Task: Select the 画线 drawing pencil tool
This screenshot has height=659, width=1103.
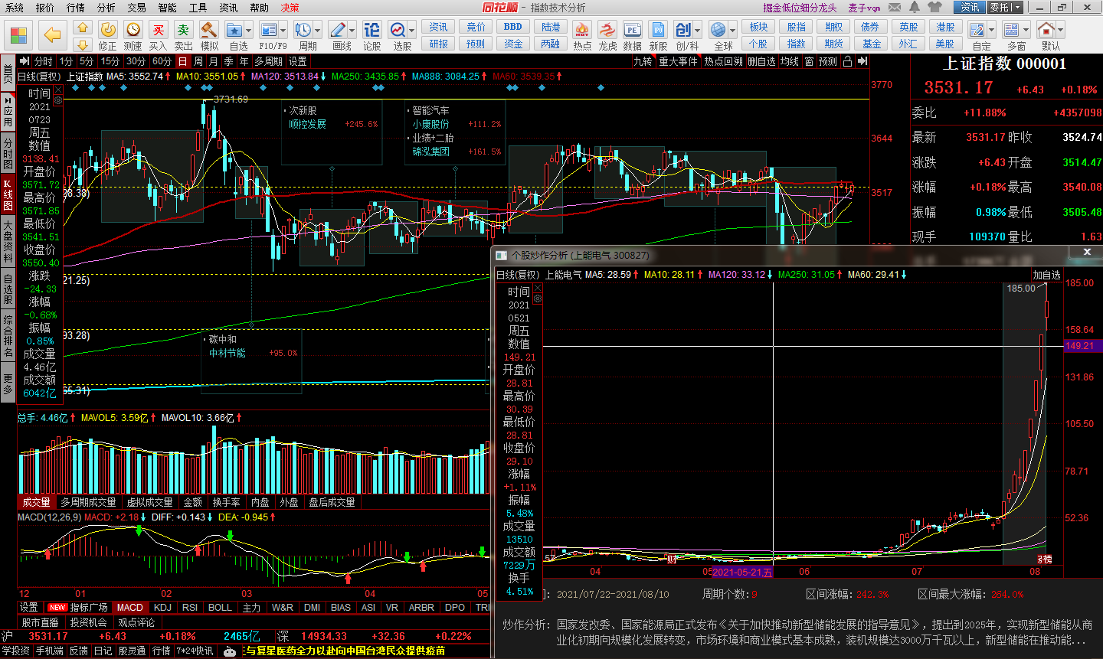Action: tap(338, 30)
